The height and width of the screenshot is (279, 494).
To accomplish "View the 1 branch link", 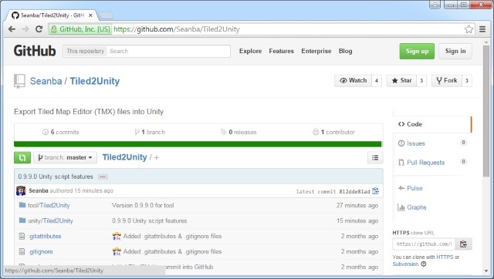I will (x=150, y=132).
